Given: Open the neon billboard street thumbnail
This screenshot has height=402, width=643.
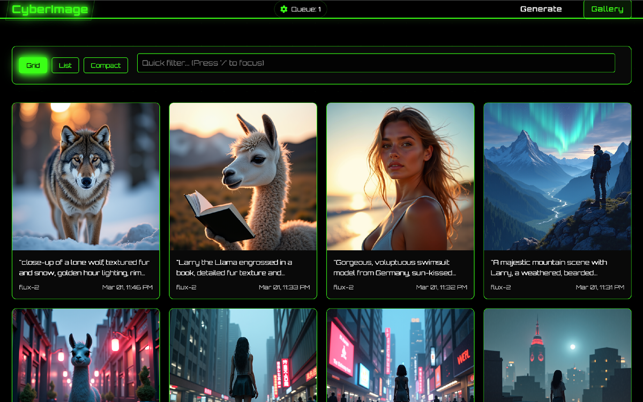Looking at the screenshot, I should coord(400,355).
